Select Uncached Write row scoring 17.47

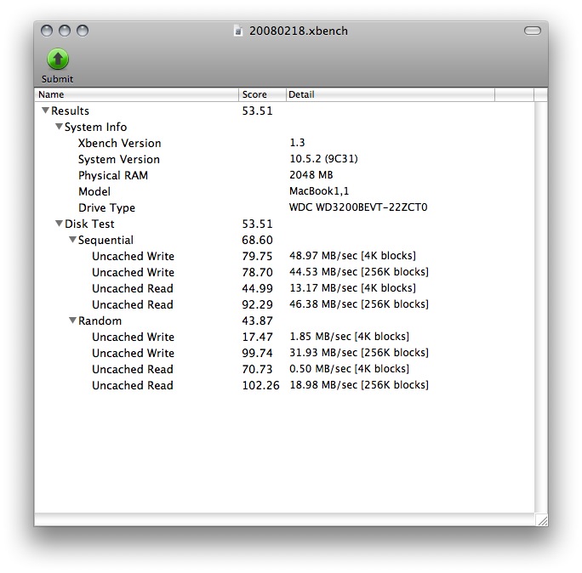(x=284, y=337)
